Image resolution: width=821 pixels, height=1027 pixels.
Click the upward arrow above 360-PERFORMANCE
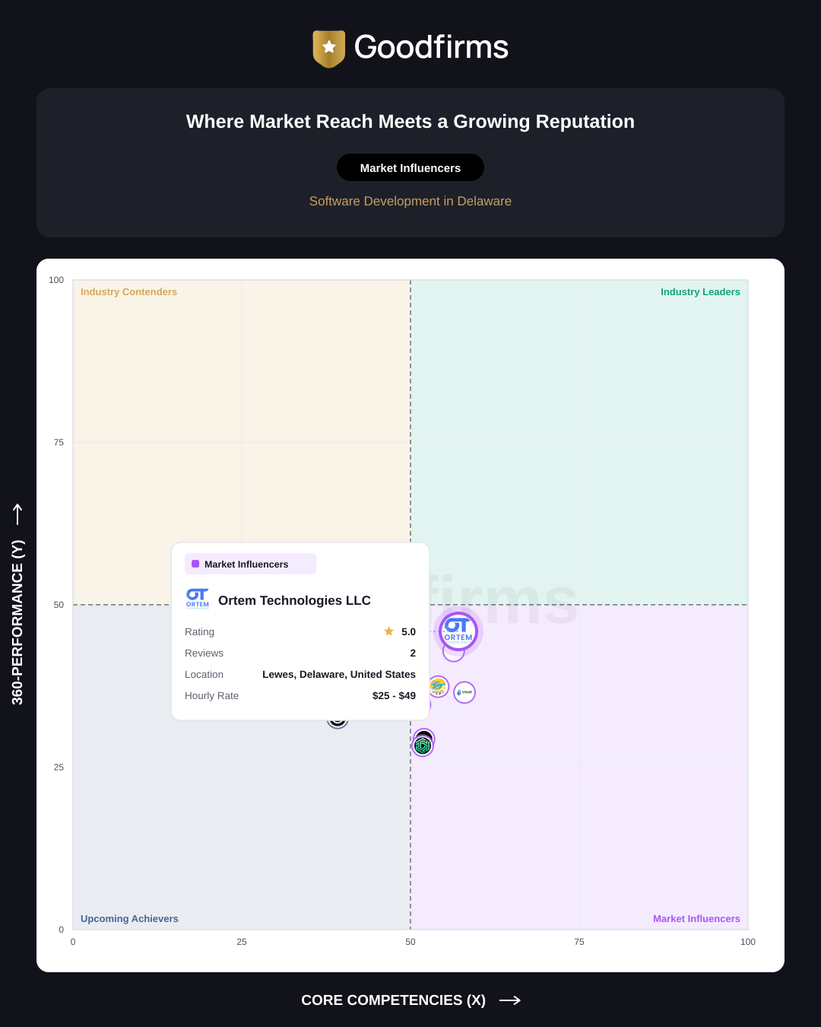coord(17,514)
